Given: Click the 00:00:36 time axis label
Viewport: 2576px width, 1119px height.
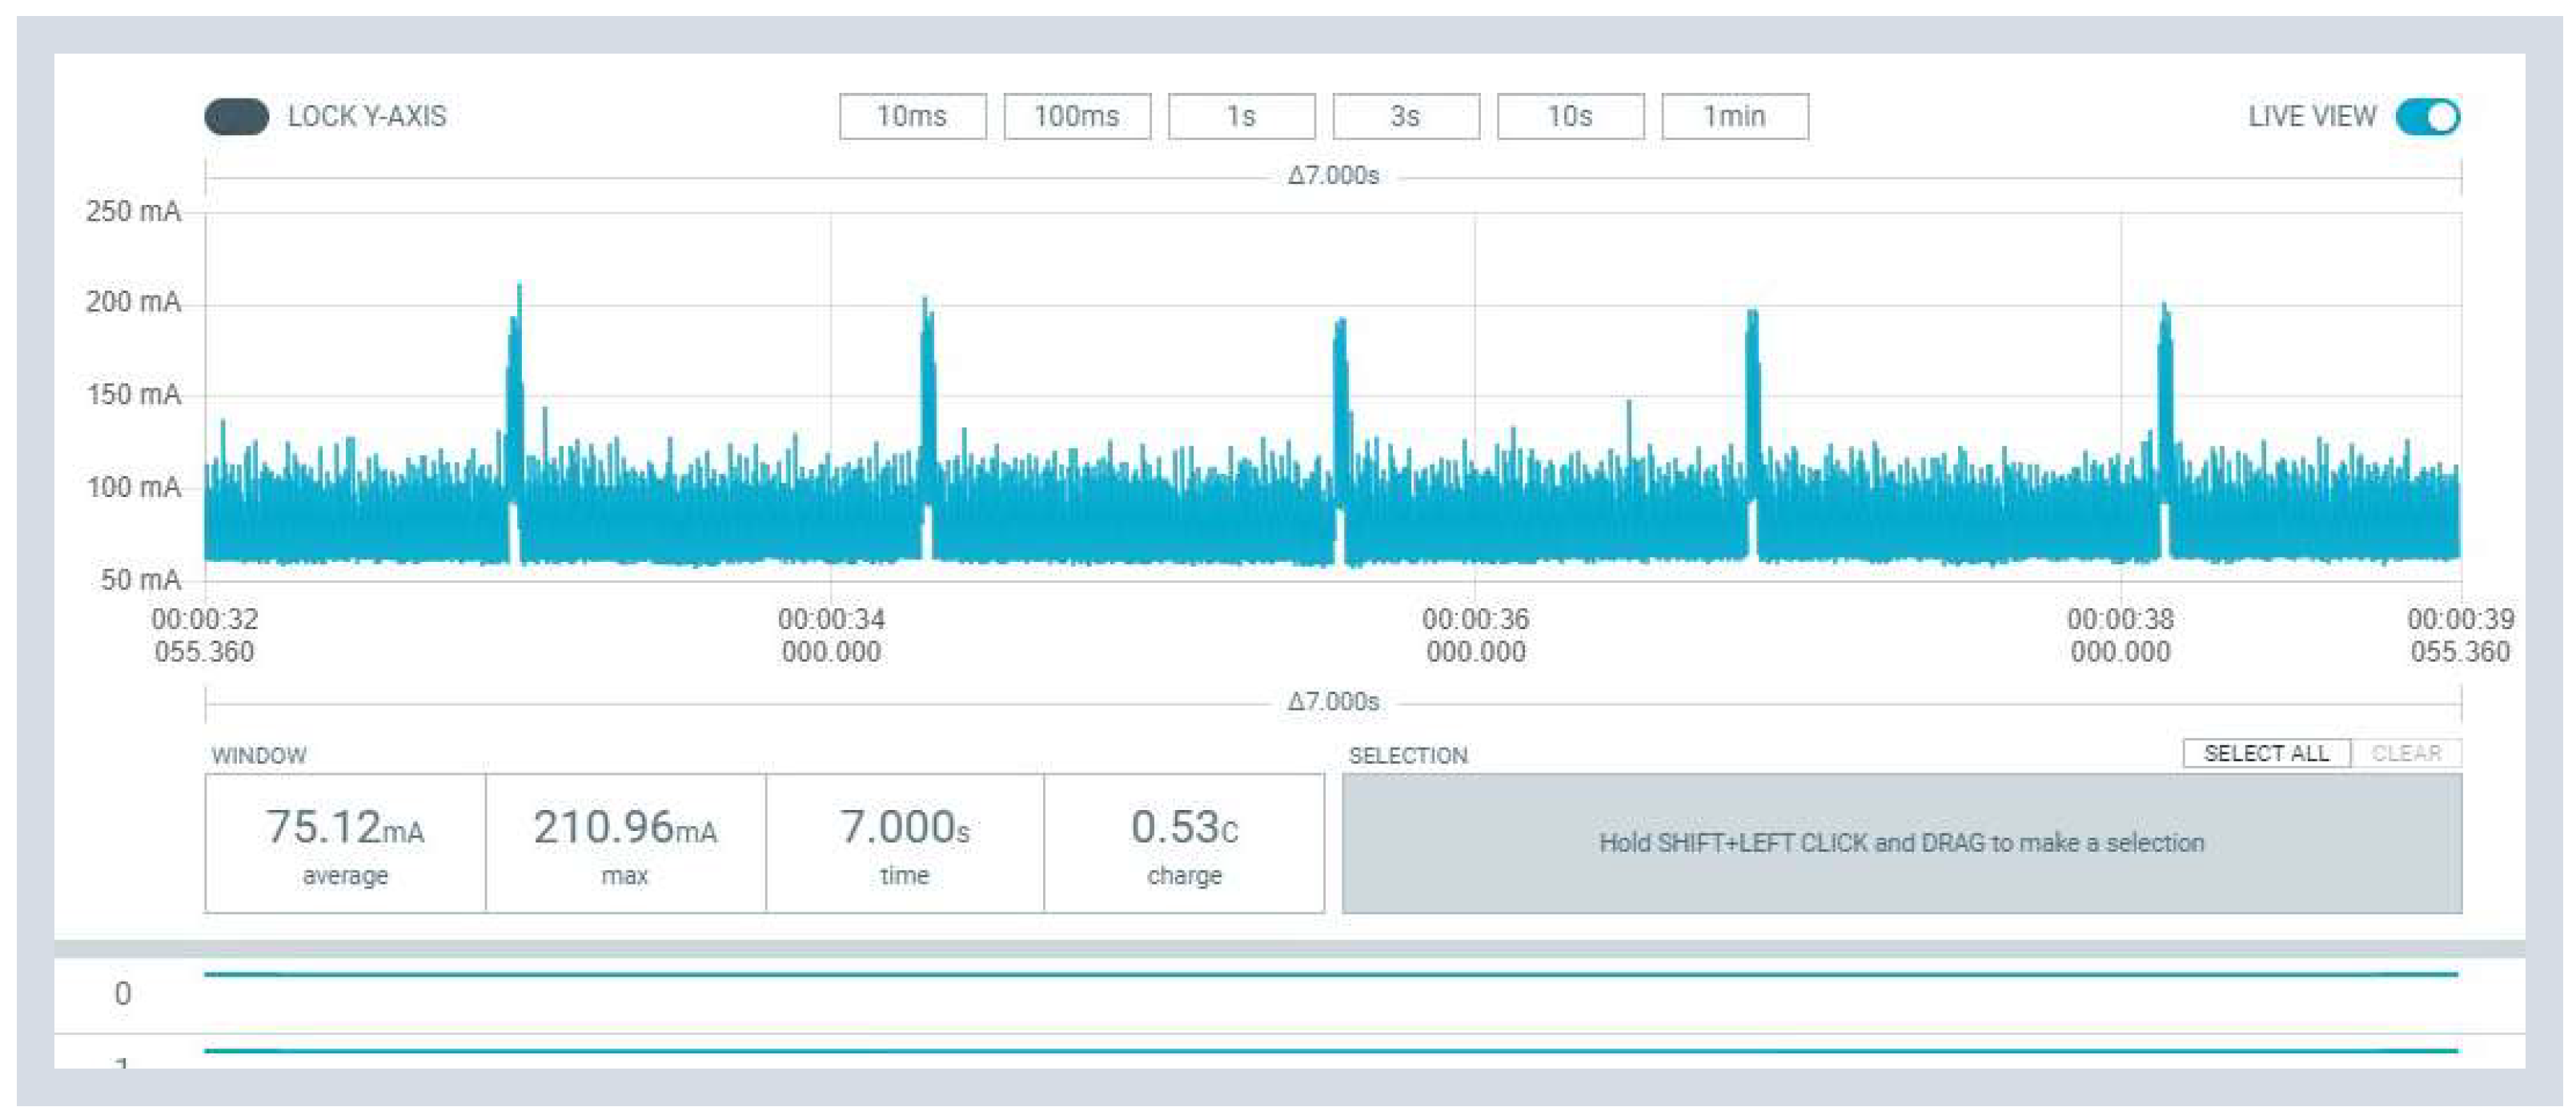Looking at the screenshot, I should [1475, 635].
